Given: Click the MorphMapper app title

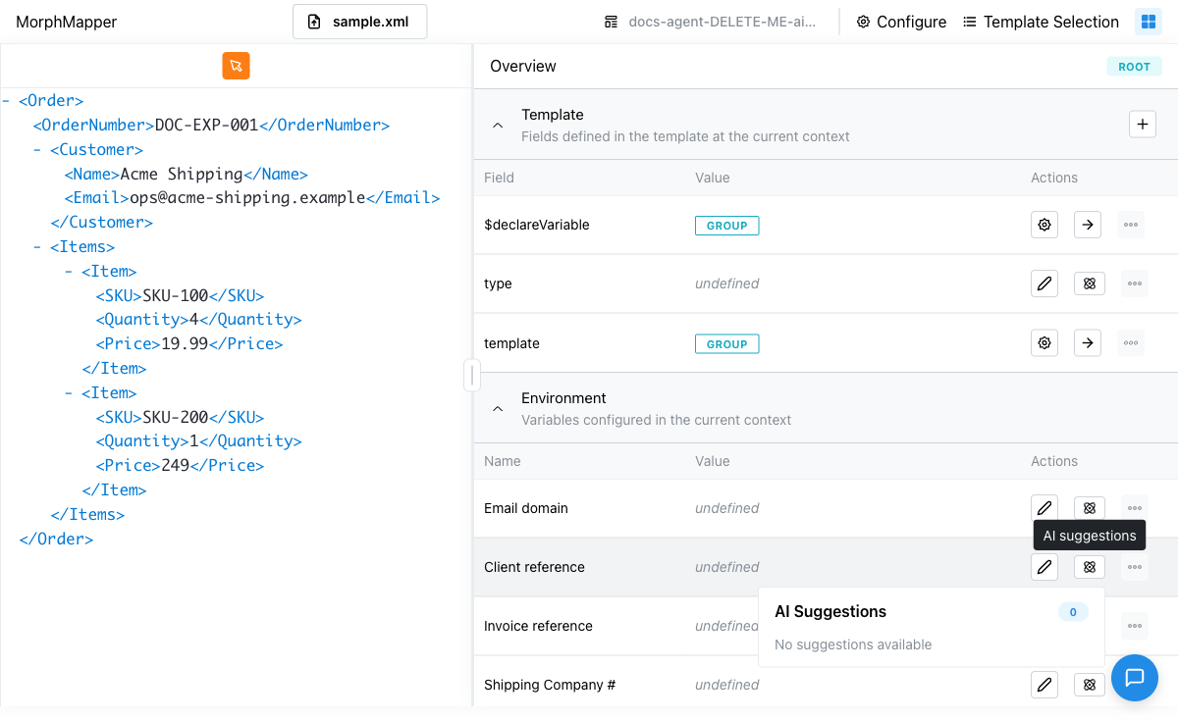Looking at the screenshot, I should tap(66, 22).
